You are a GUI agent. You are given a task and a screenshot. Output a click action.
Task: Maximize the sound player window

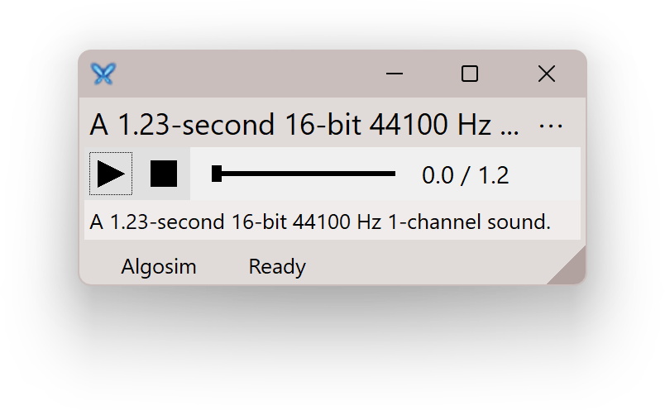pos(470,74)
